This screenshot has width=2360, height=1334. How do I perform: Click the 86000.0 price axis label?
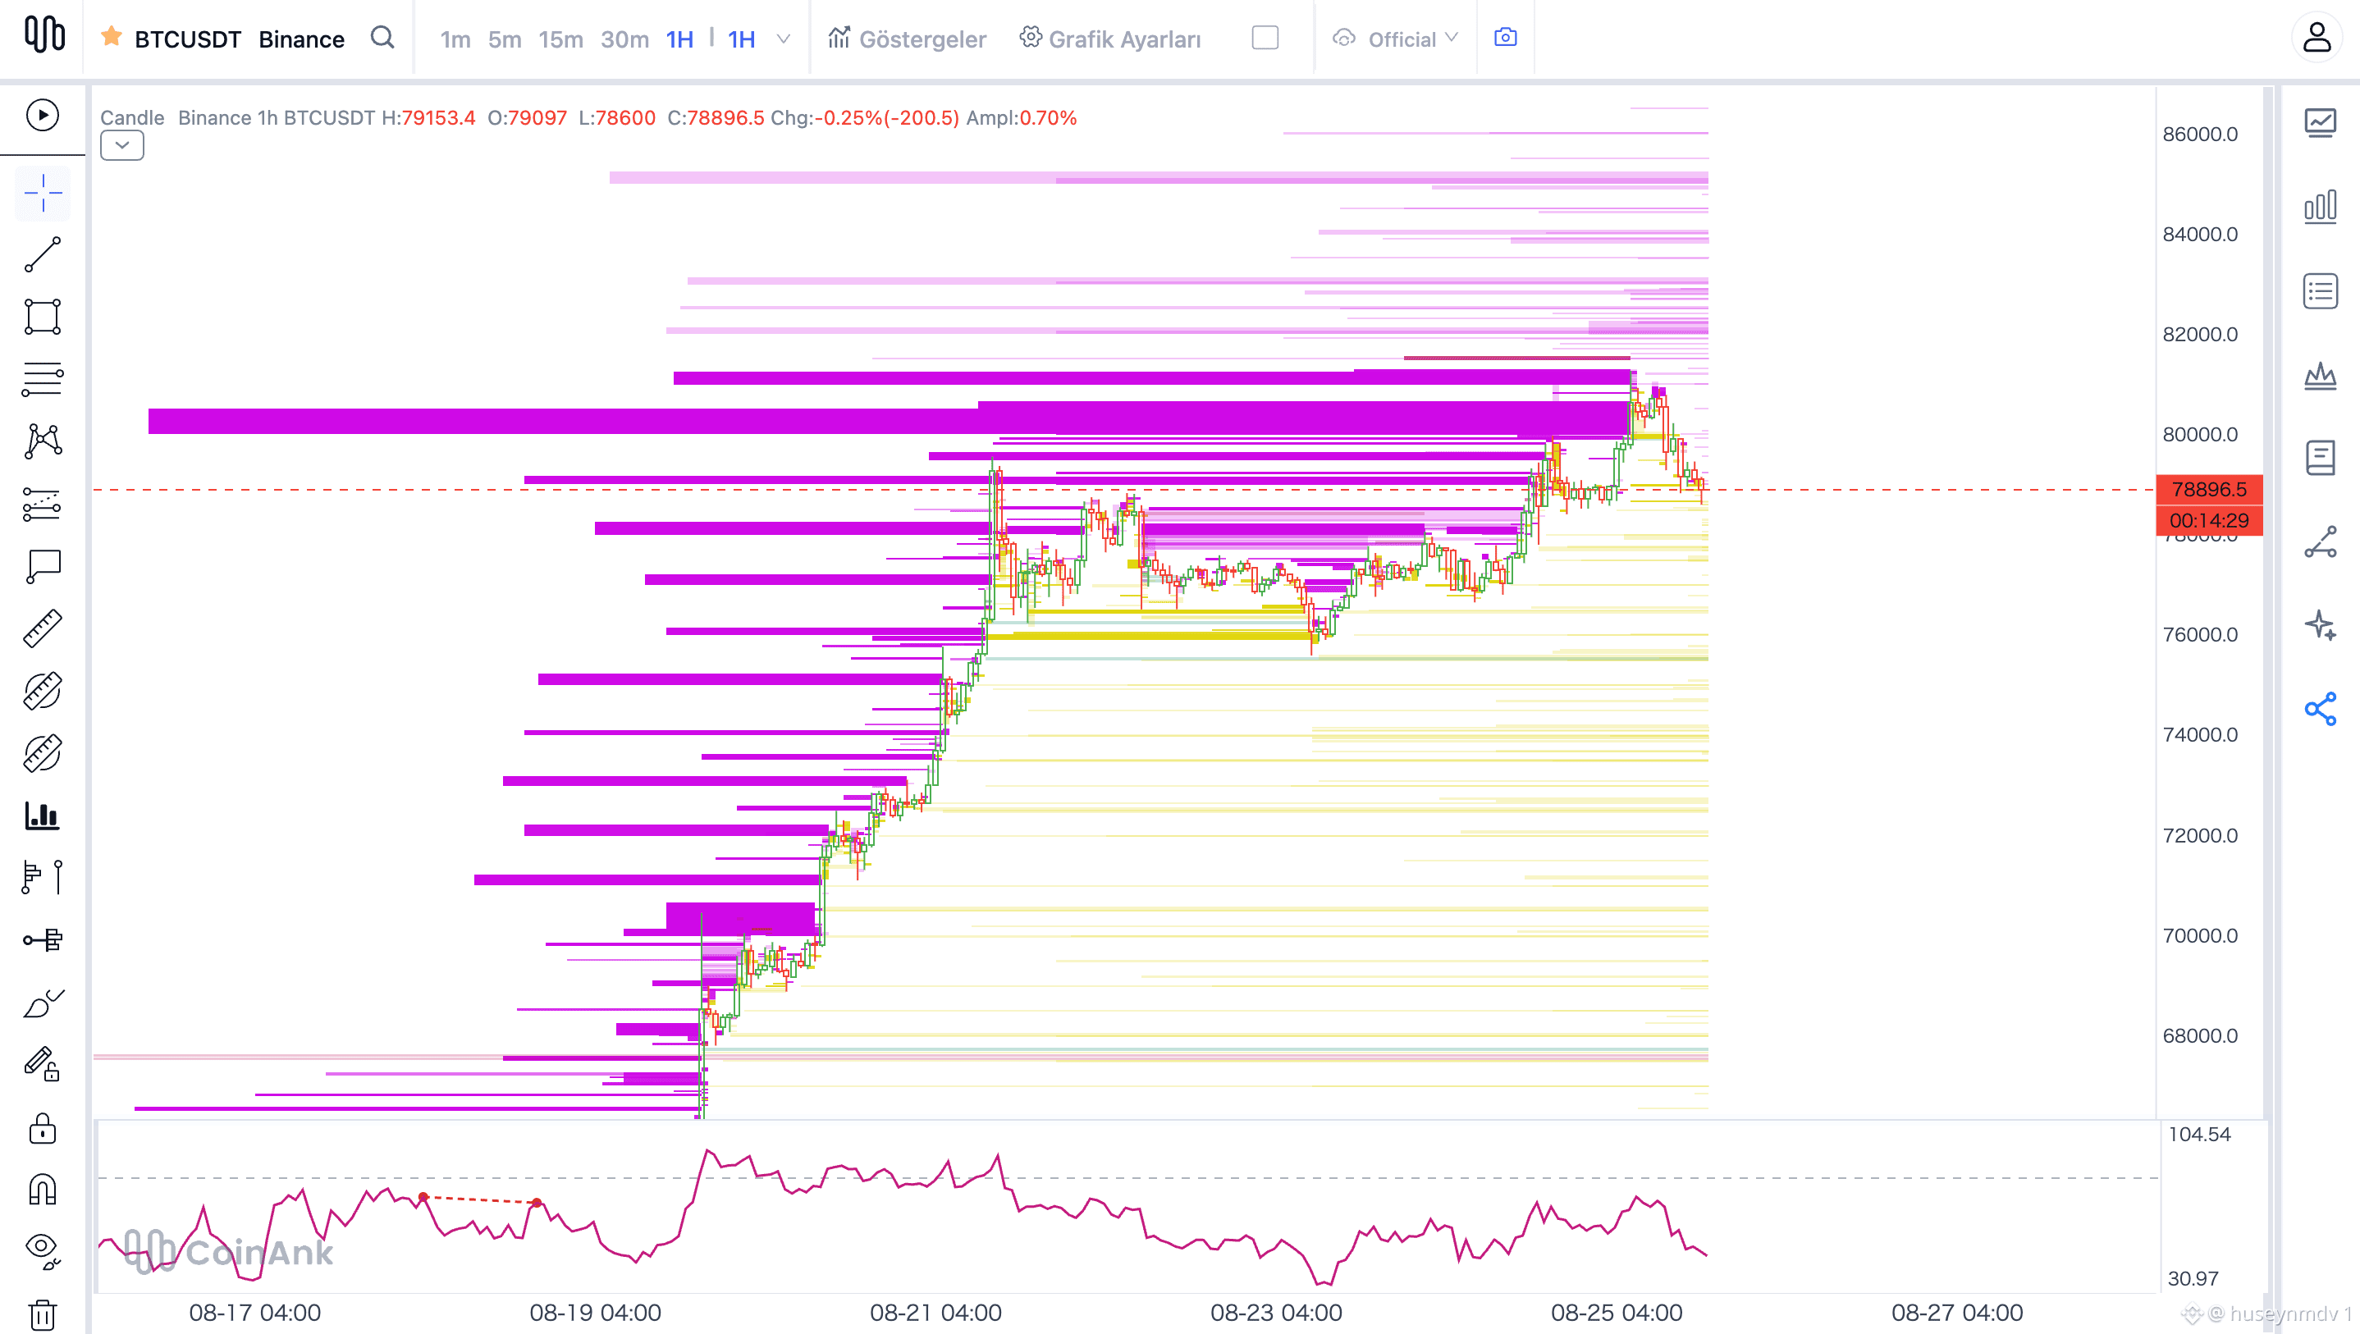pos(2200,135)
